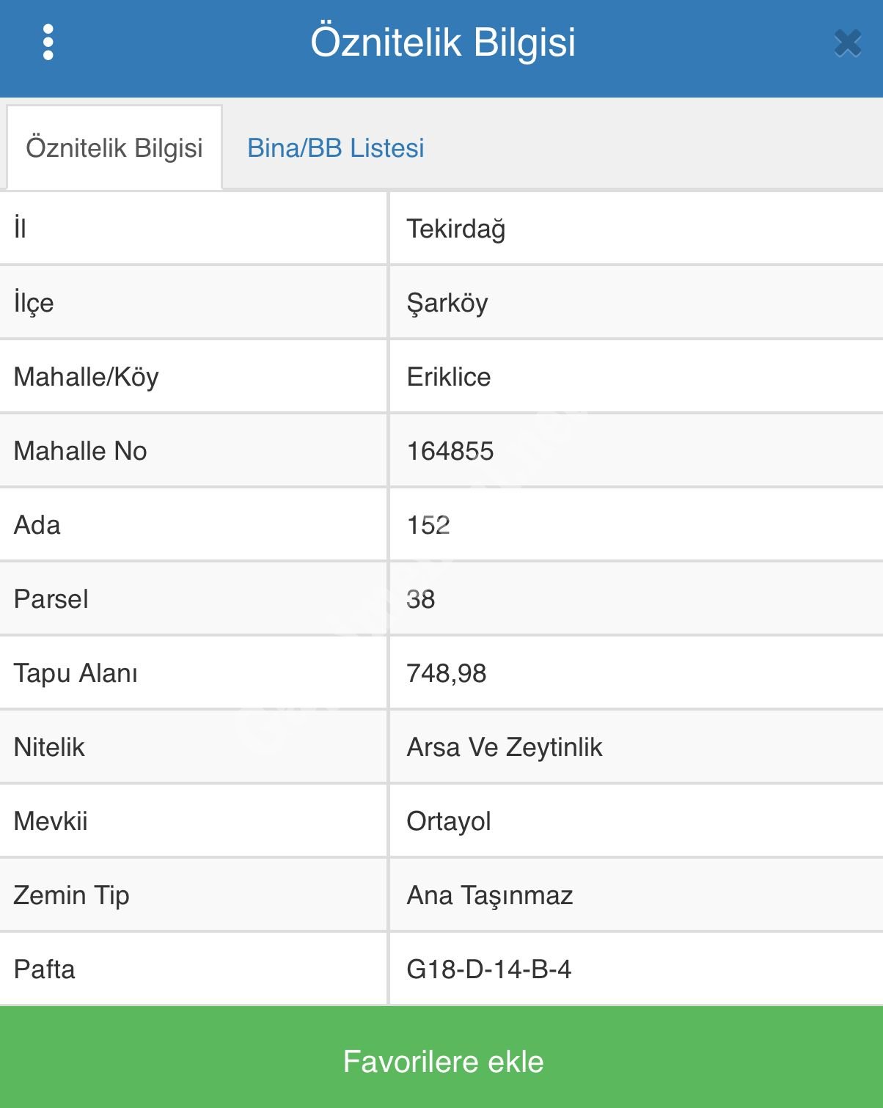Open the three-dot options menu
This screenshot has width=883, height=1108.
pyautogui.click(x=48, y=43)
